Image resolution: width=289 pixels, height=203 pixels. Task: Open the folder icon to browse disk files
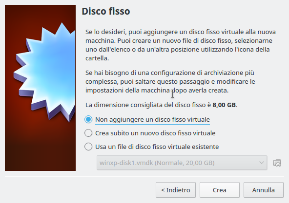click(277, 163)
